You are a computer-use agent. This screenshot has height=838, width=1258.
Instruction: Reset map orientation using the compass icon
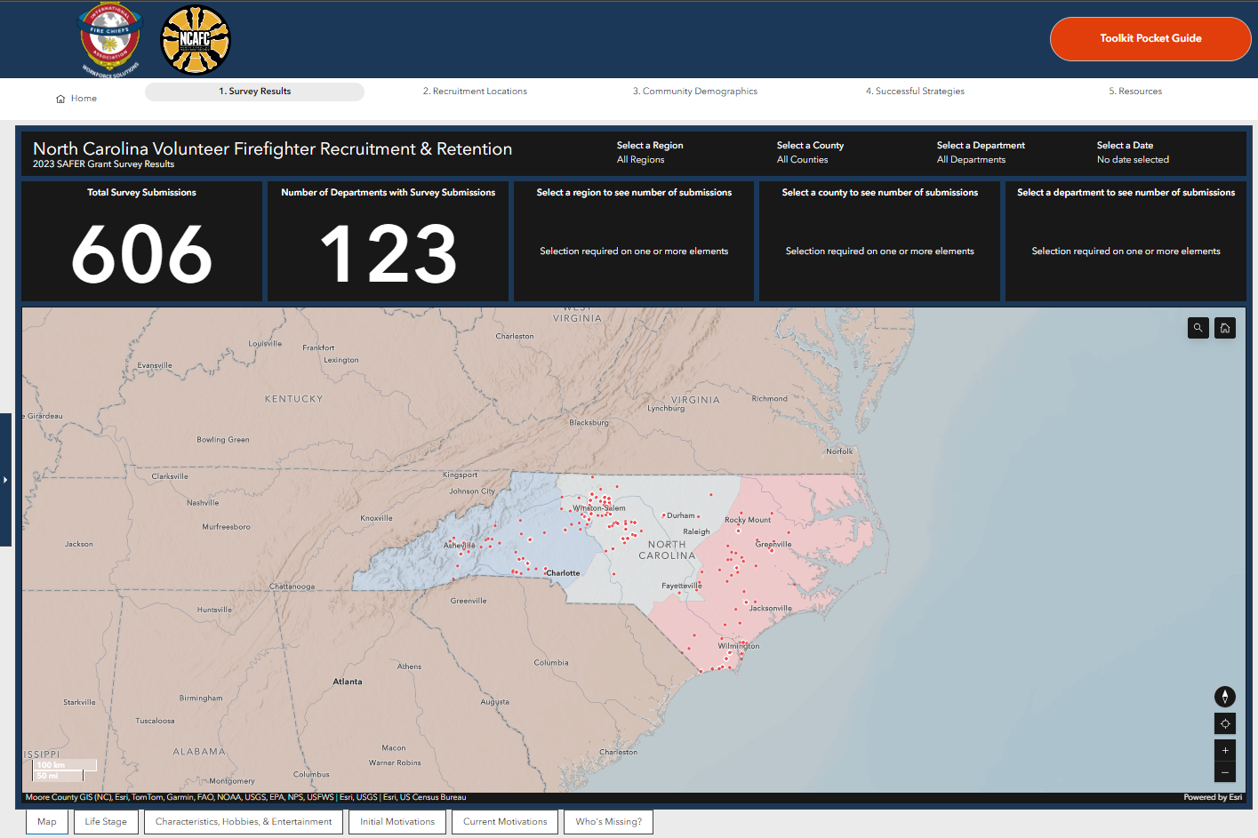tap(1224, 697)
